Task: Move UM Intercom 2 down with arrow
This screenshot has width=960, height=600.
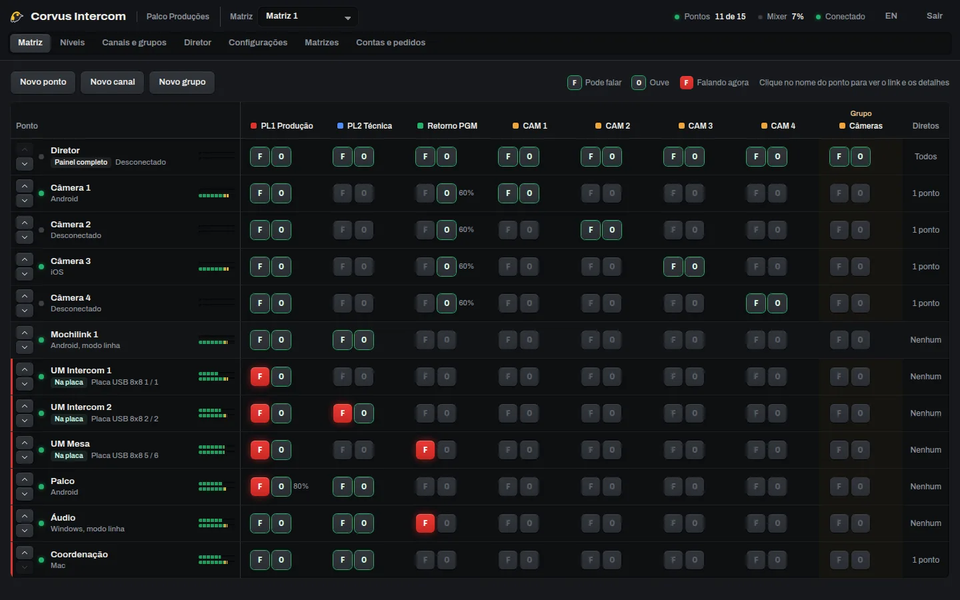Action: coord(24,421)
